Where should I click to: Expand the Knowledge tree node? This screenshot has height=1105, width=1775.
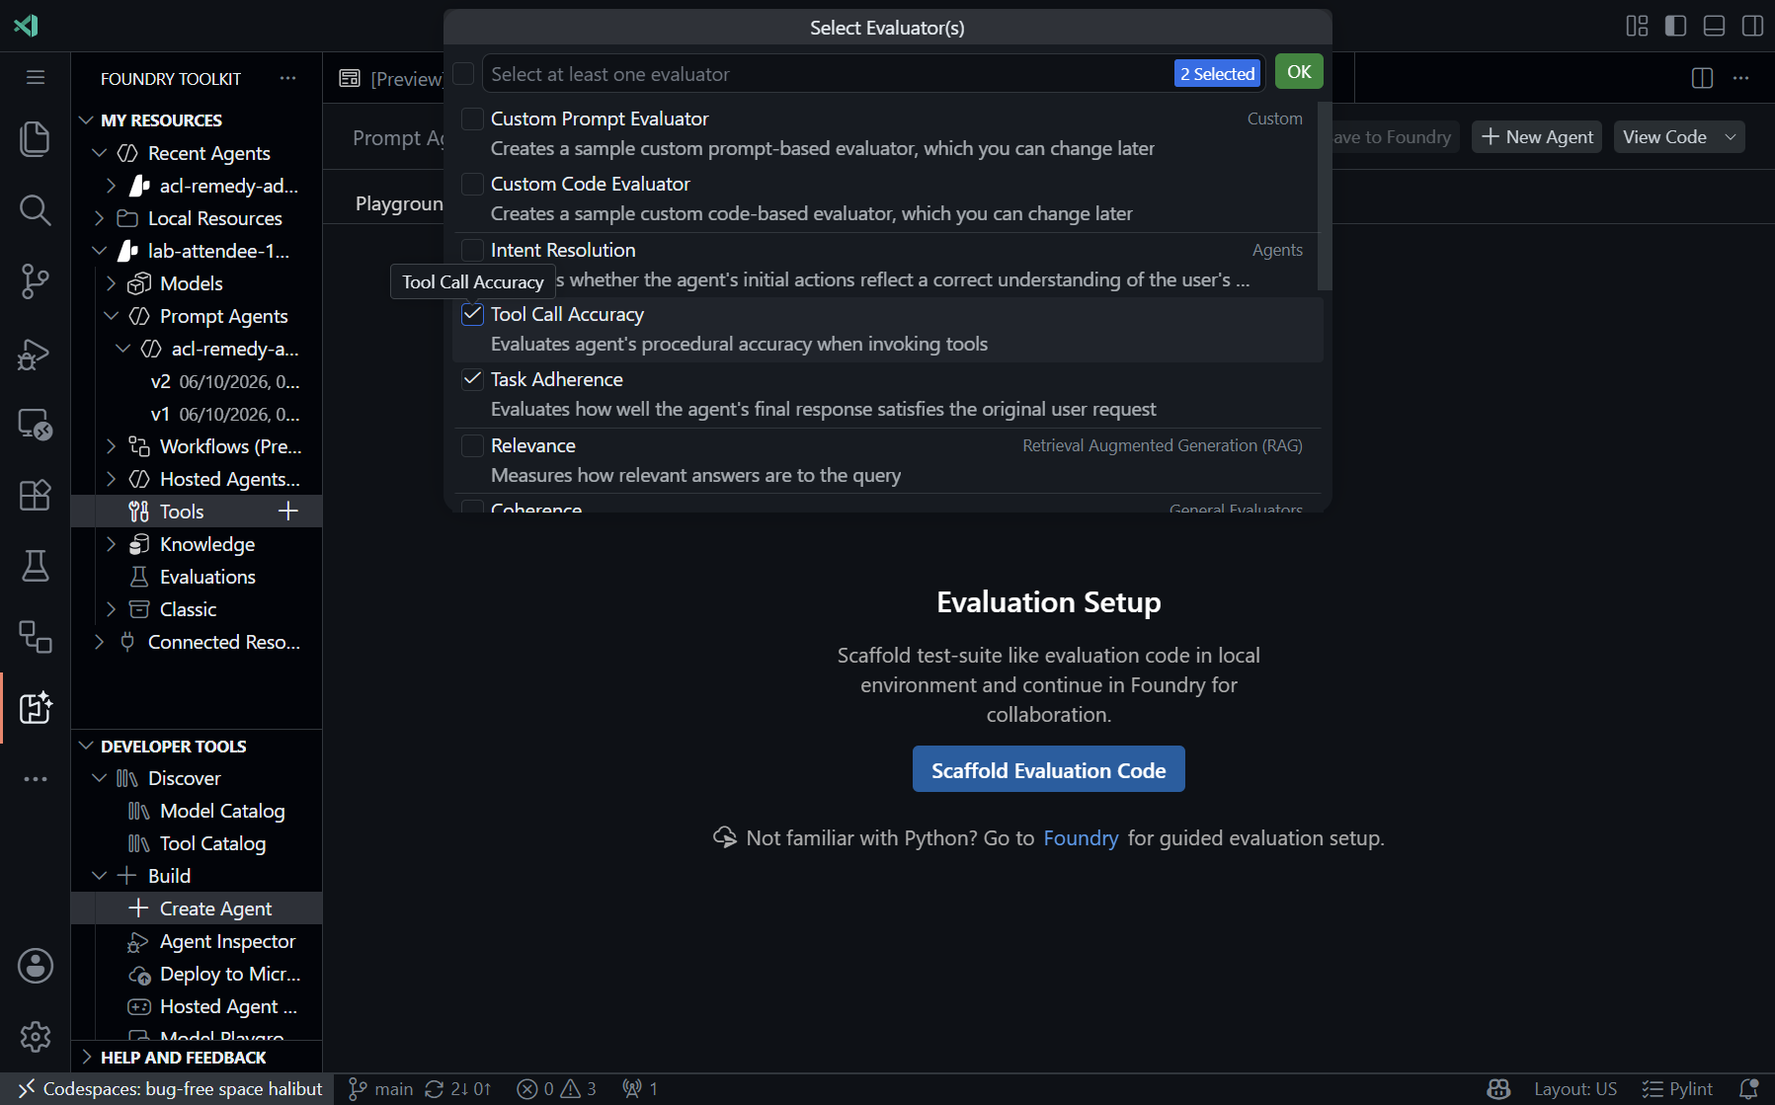(x=111, y=544)
